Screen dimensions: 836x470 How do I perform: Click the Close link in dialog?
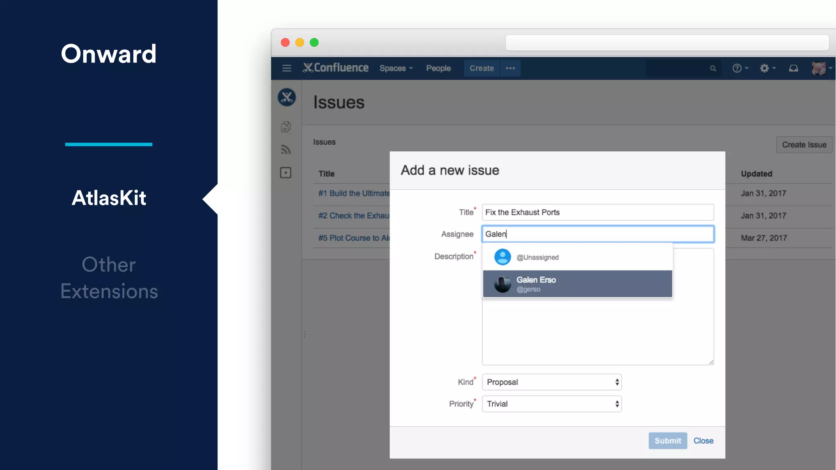pyautogui.click(x=703, y=441)
